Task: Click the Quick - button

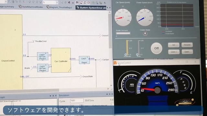Action: [x=187, y=52]
